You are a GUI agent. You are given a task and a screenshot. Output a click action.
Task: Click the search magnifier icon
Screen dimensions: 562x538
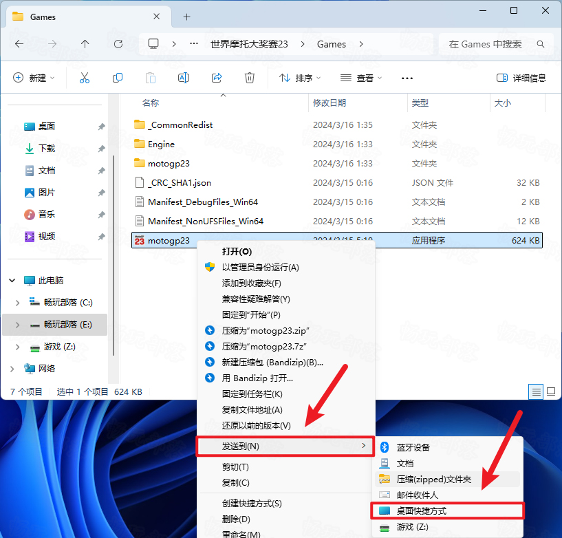tap(541, 44)
